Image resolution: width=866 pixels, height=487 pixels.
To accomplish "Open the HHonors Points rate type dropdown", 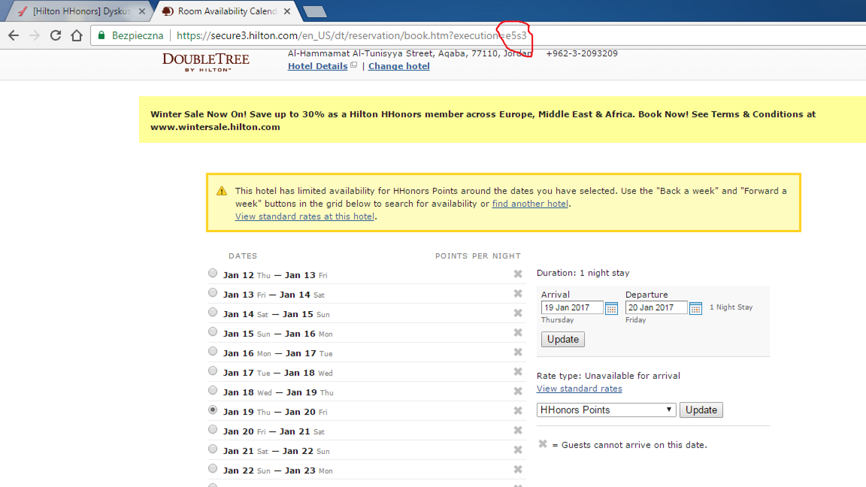I will 606,410.
